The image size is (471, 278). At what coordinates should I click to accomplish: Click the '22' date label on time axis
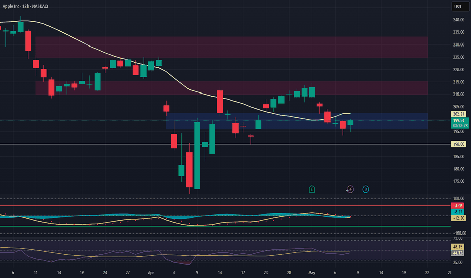coord(427,273)
